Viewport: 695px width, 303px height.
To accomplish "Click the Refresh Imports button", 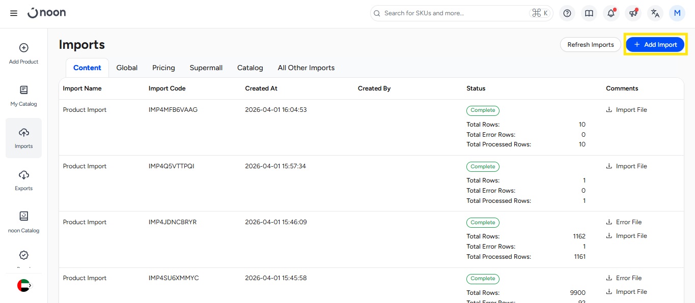I will point(591,45).
